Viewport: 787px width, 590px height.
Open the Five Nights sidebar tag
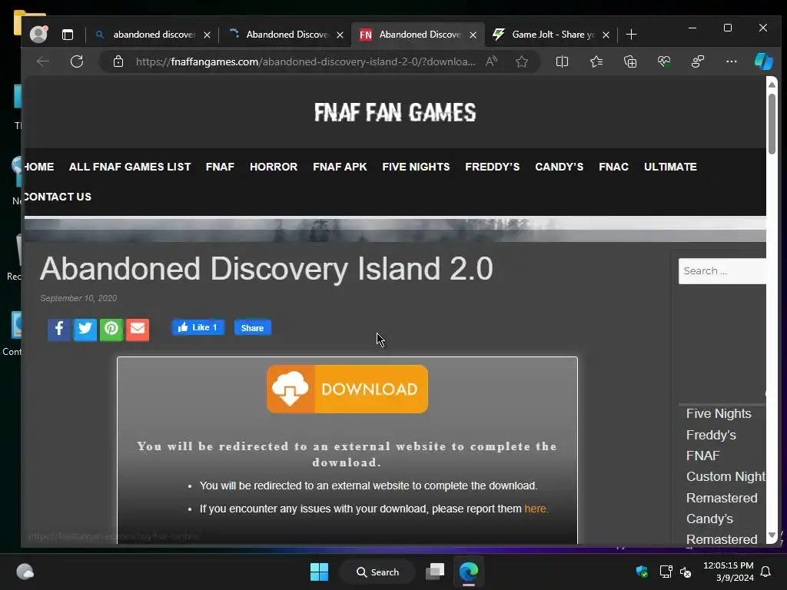[719, 413]
